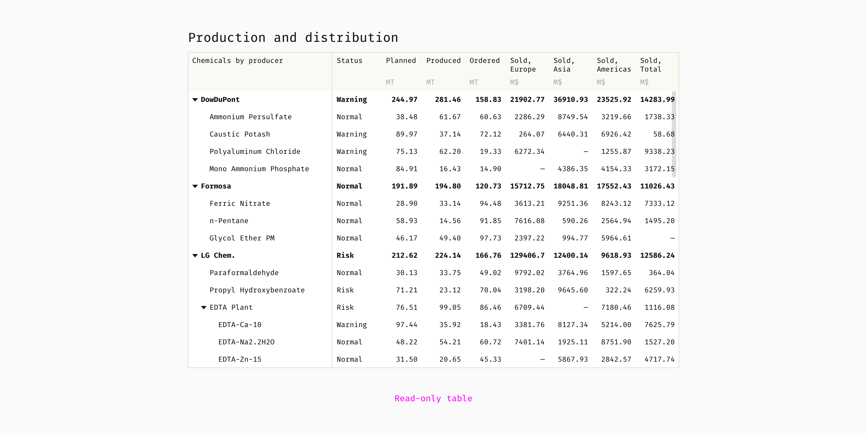Image resolution: width=867 pixels, height=433 pixels.
Task: Select the EDTA-Zn-15 row
Action: click(x=240, y=359)
